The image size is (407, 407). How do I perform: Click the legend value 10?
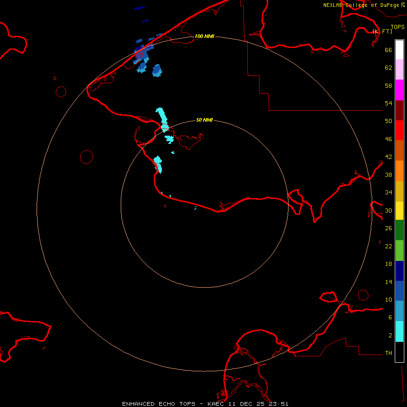(x=388, y=299)
